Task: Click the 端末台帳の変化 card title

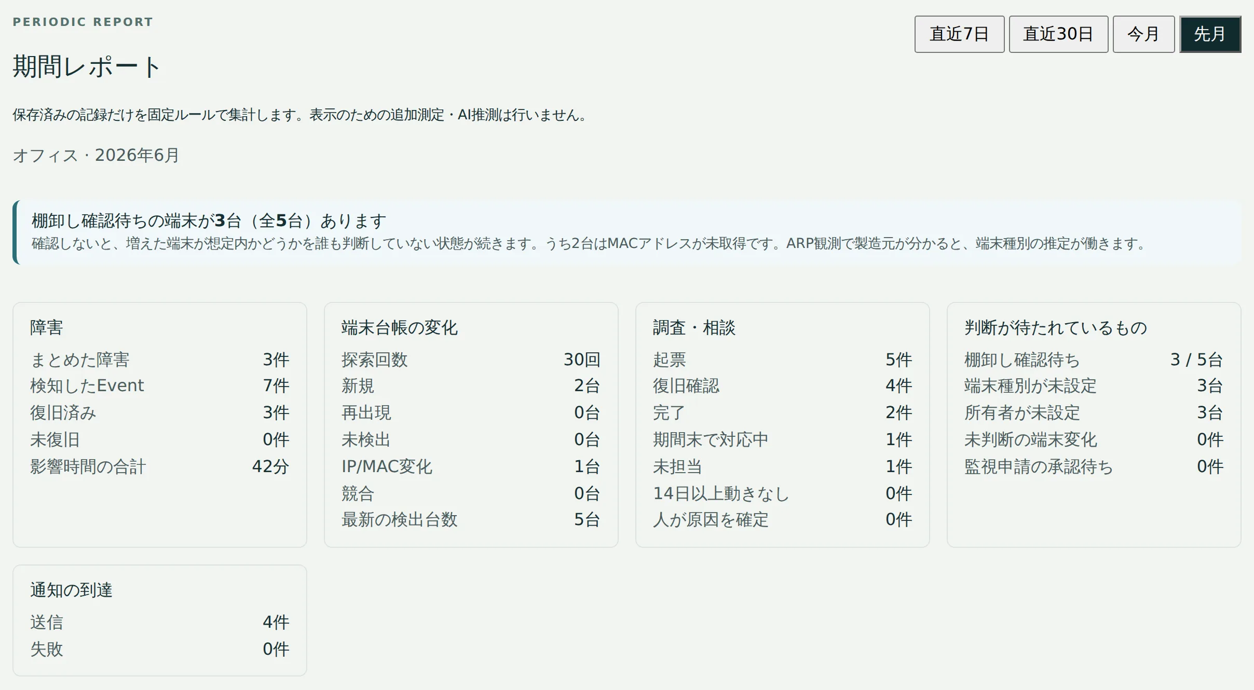Action: pos(400,327)
